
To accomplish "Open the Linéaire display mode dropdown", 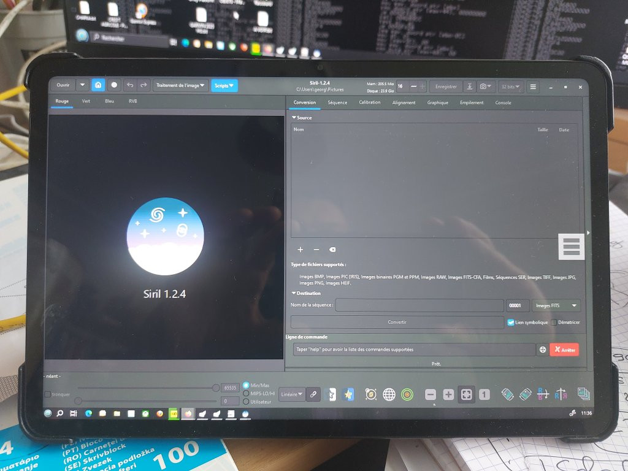I will [x=291, y=394].
